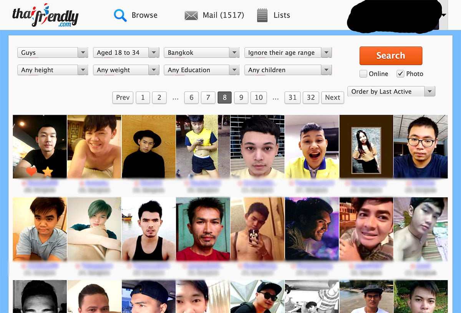This screenshot has width=461, height=313.
Task: Open profile photo with black tank top
Action: tap(148, 229)
